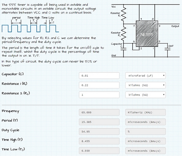Click the Capacitor C symbol in schematic
182x156 pixels.
pyautogui.click(x=123, y=49)
